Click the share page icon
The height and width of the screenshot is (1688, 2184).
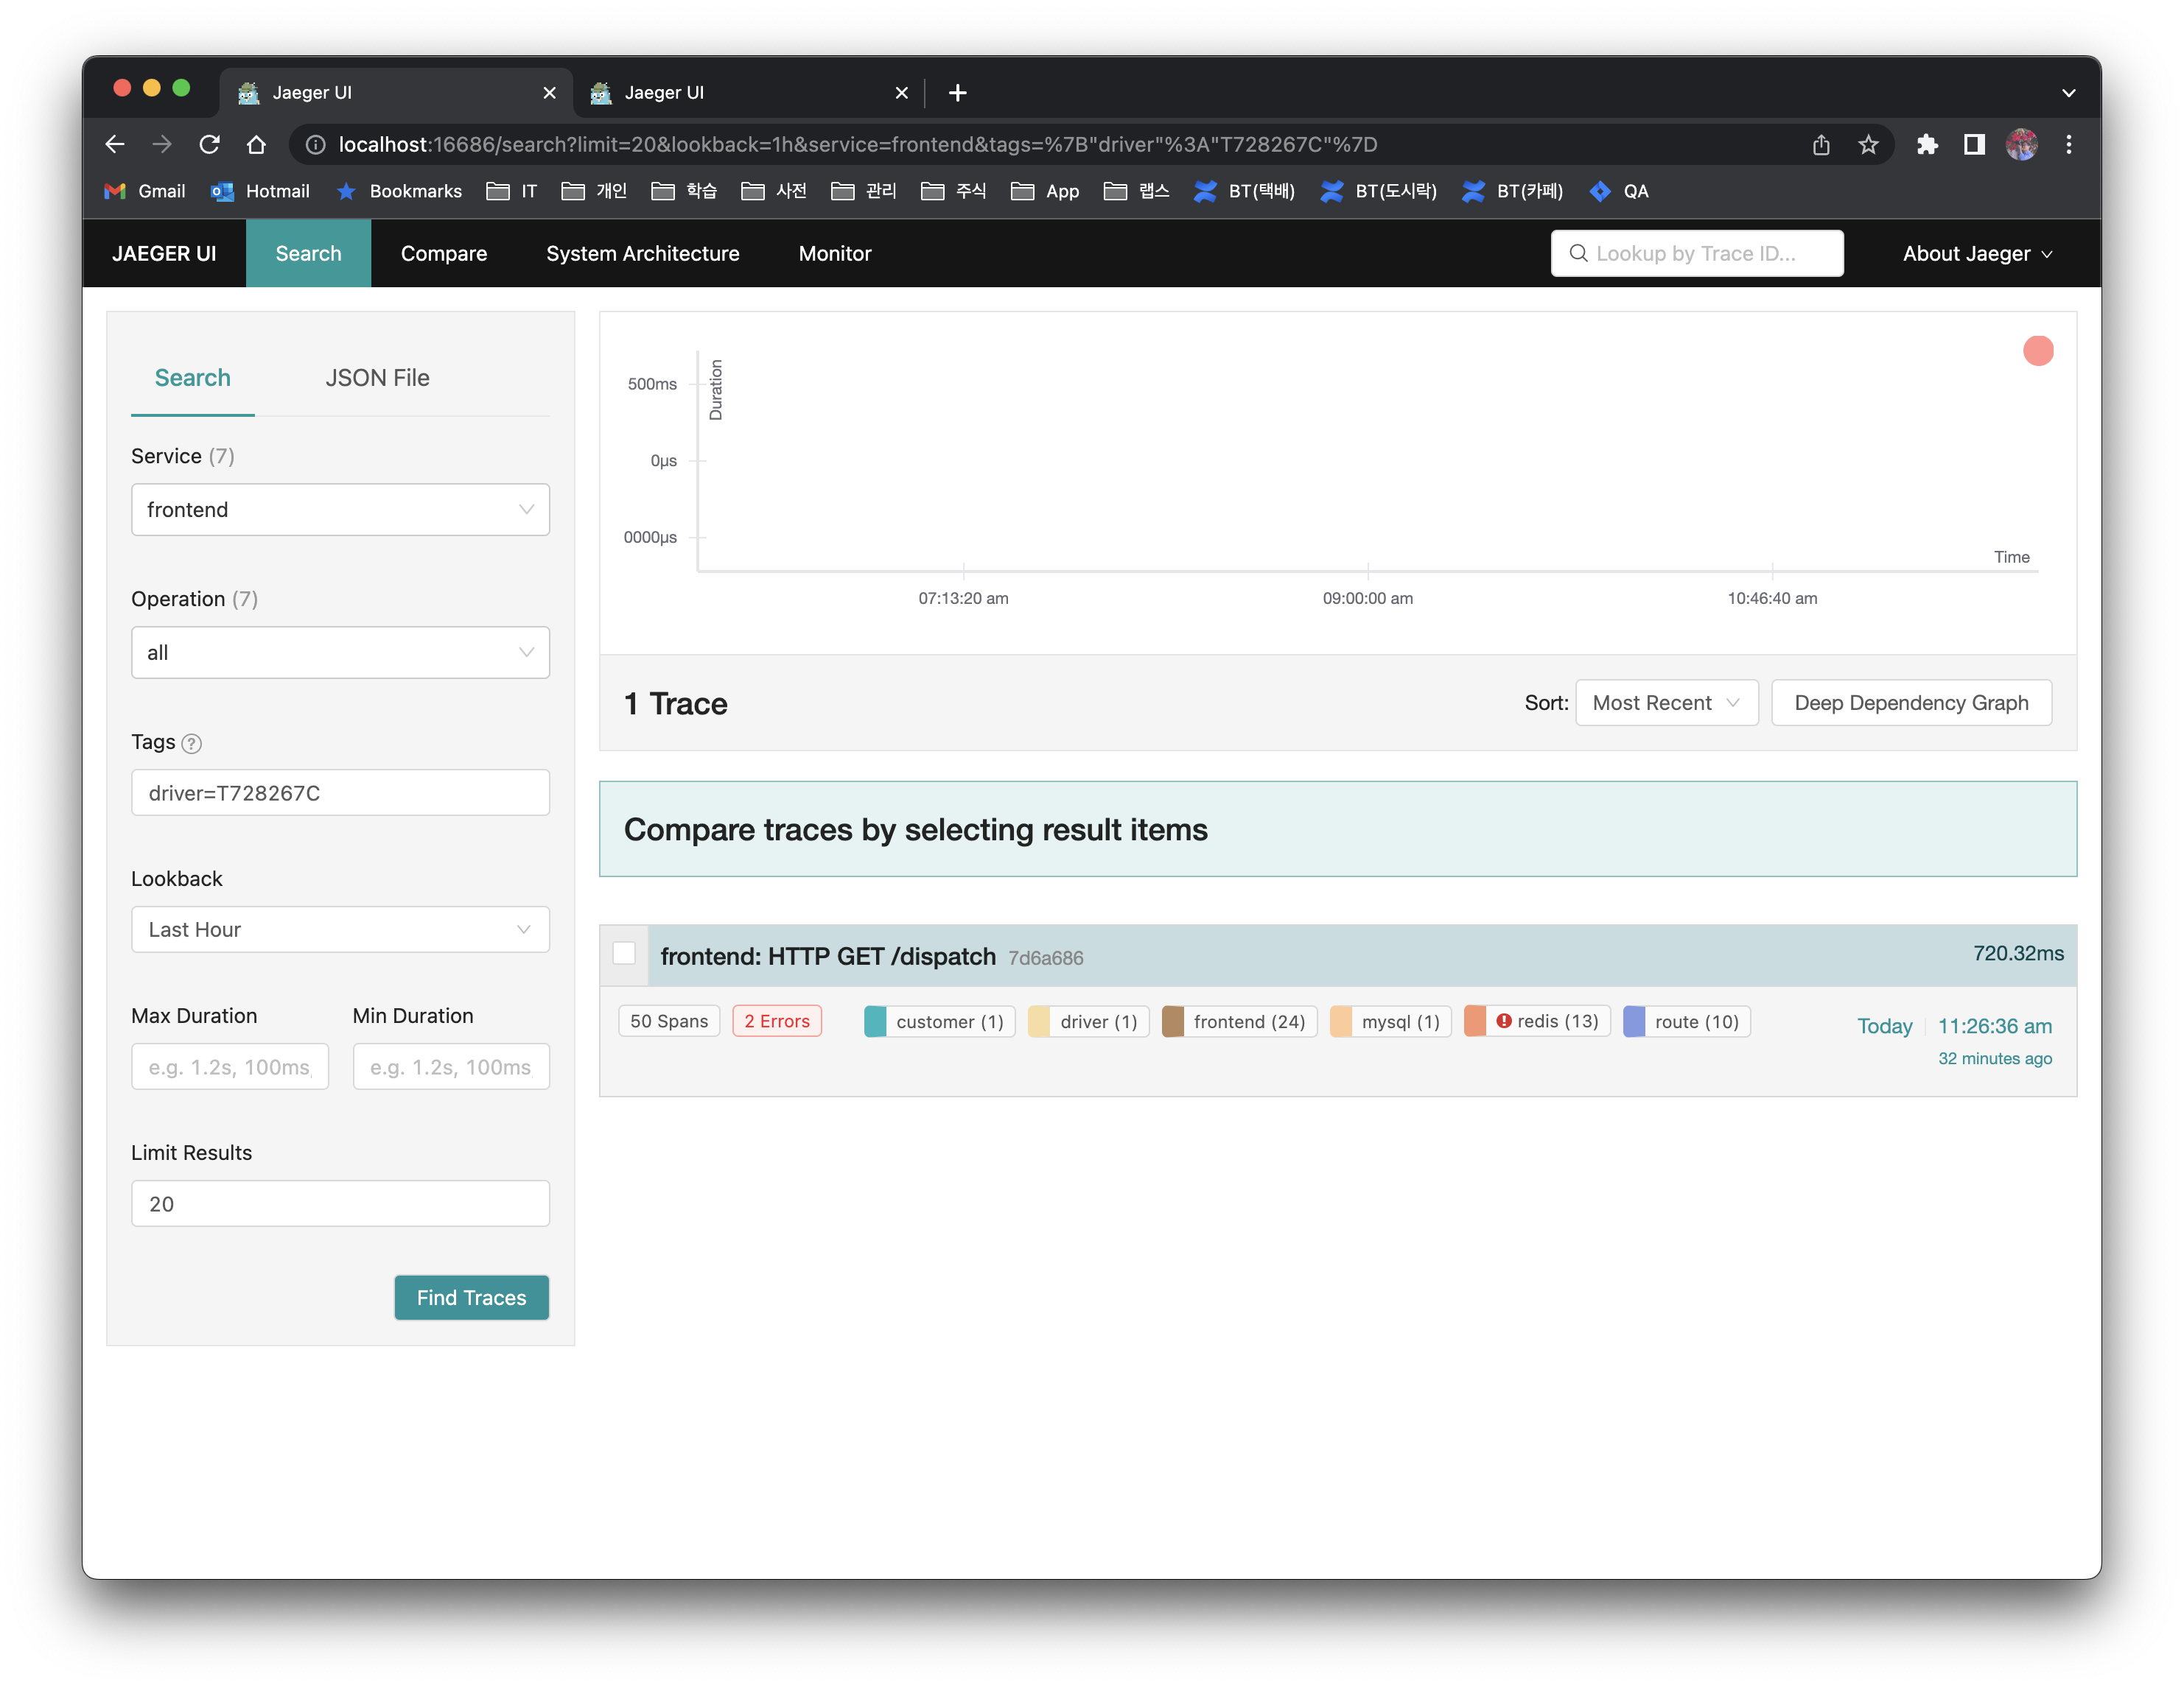pyautogui.click(x=1820, y=145)
